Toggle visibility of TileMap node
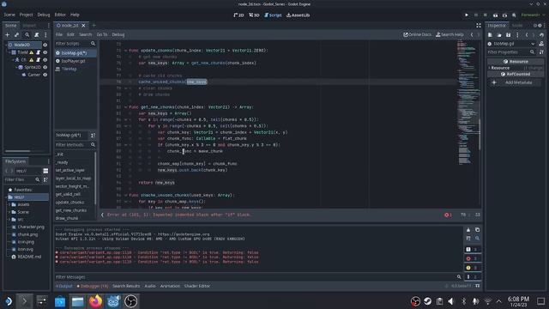Viewport: 549px width, 309px height. click(x=45, y=52)
